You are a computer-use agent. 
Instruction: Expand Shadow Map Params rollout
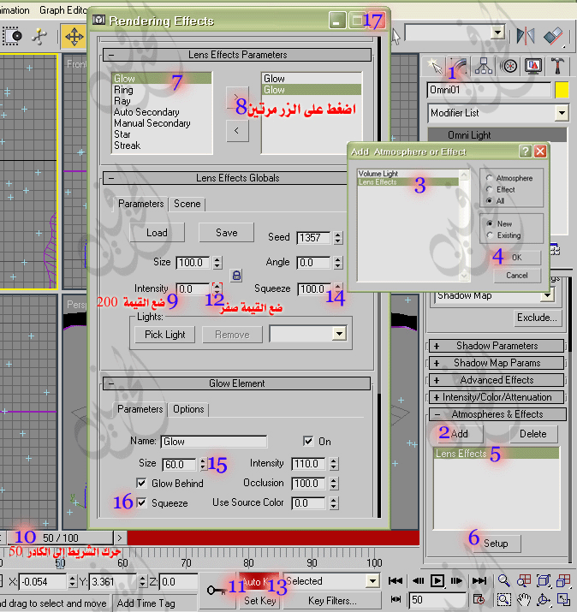pos(497,363)
